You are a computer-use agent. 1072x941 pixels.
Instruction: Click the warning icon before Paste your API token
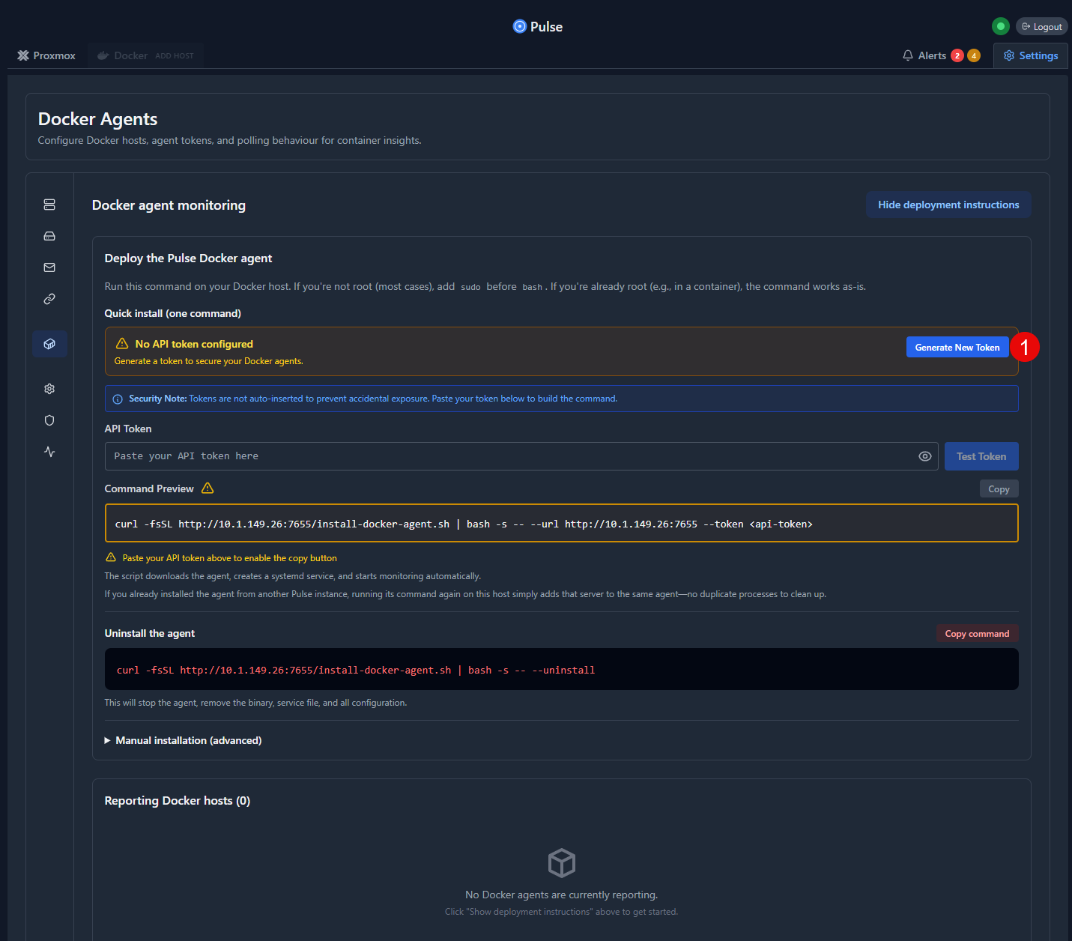tap(111, 557)
